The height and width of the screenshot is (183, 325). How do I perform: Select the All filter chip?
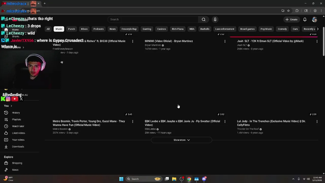click(48, 29)
